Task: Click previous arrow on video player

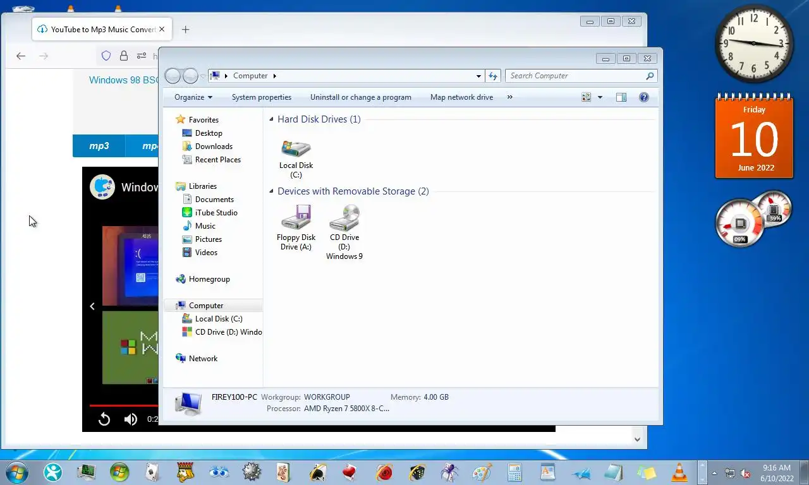Action: (x=92, y=306)
